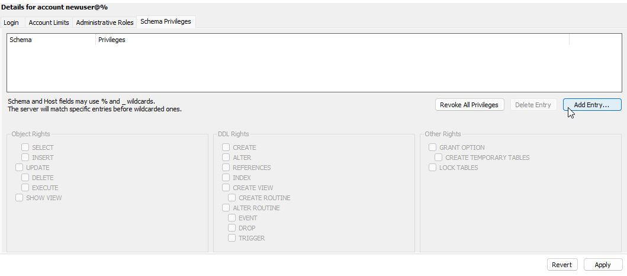Apply the account changes

[603, 265]
